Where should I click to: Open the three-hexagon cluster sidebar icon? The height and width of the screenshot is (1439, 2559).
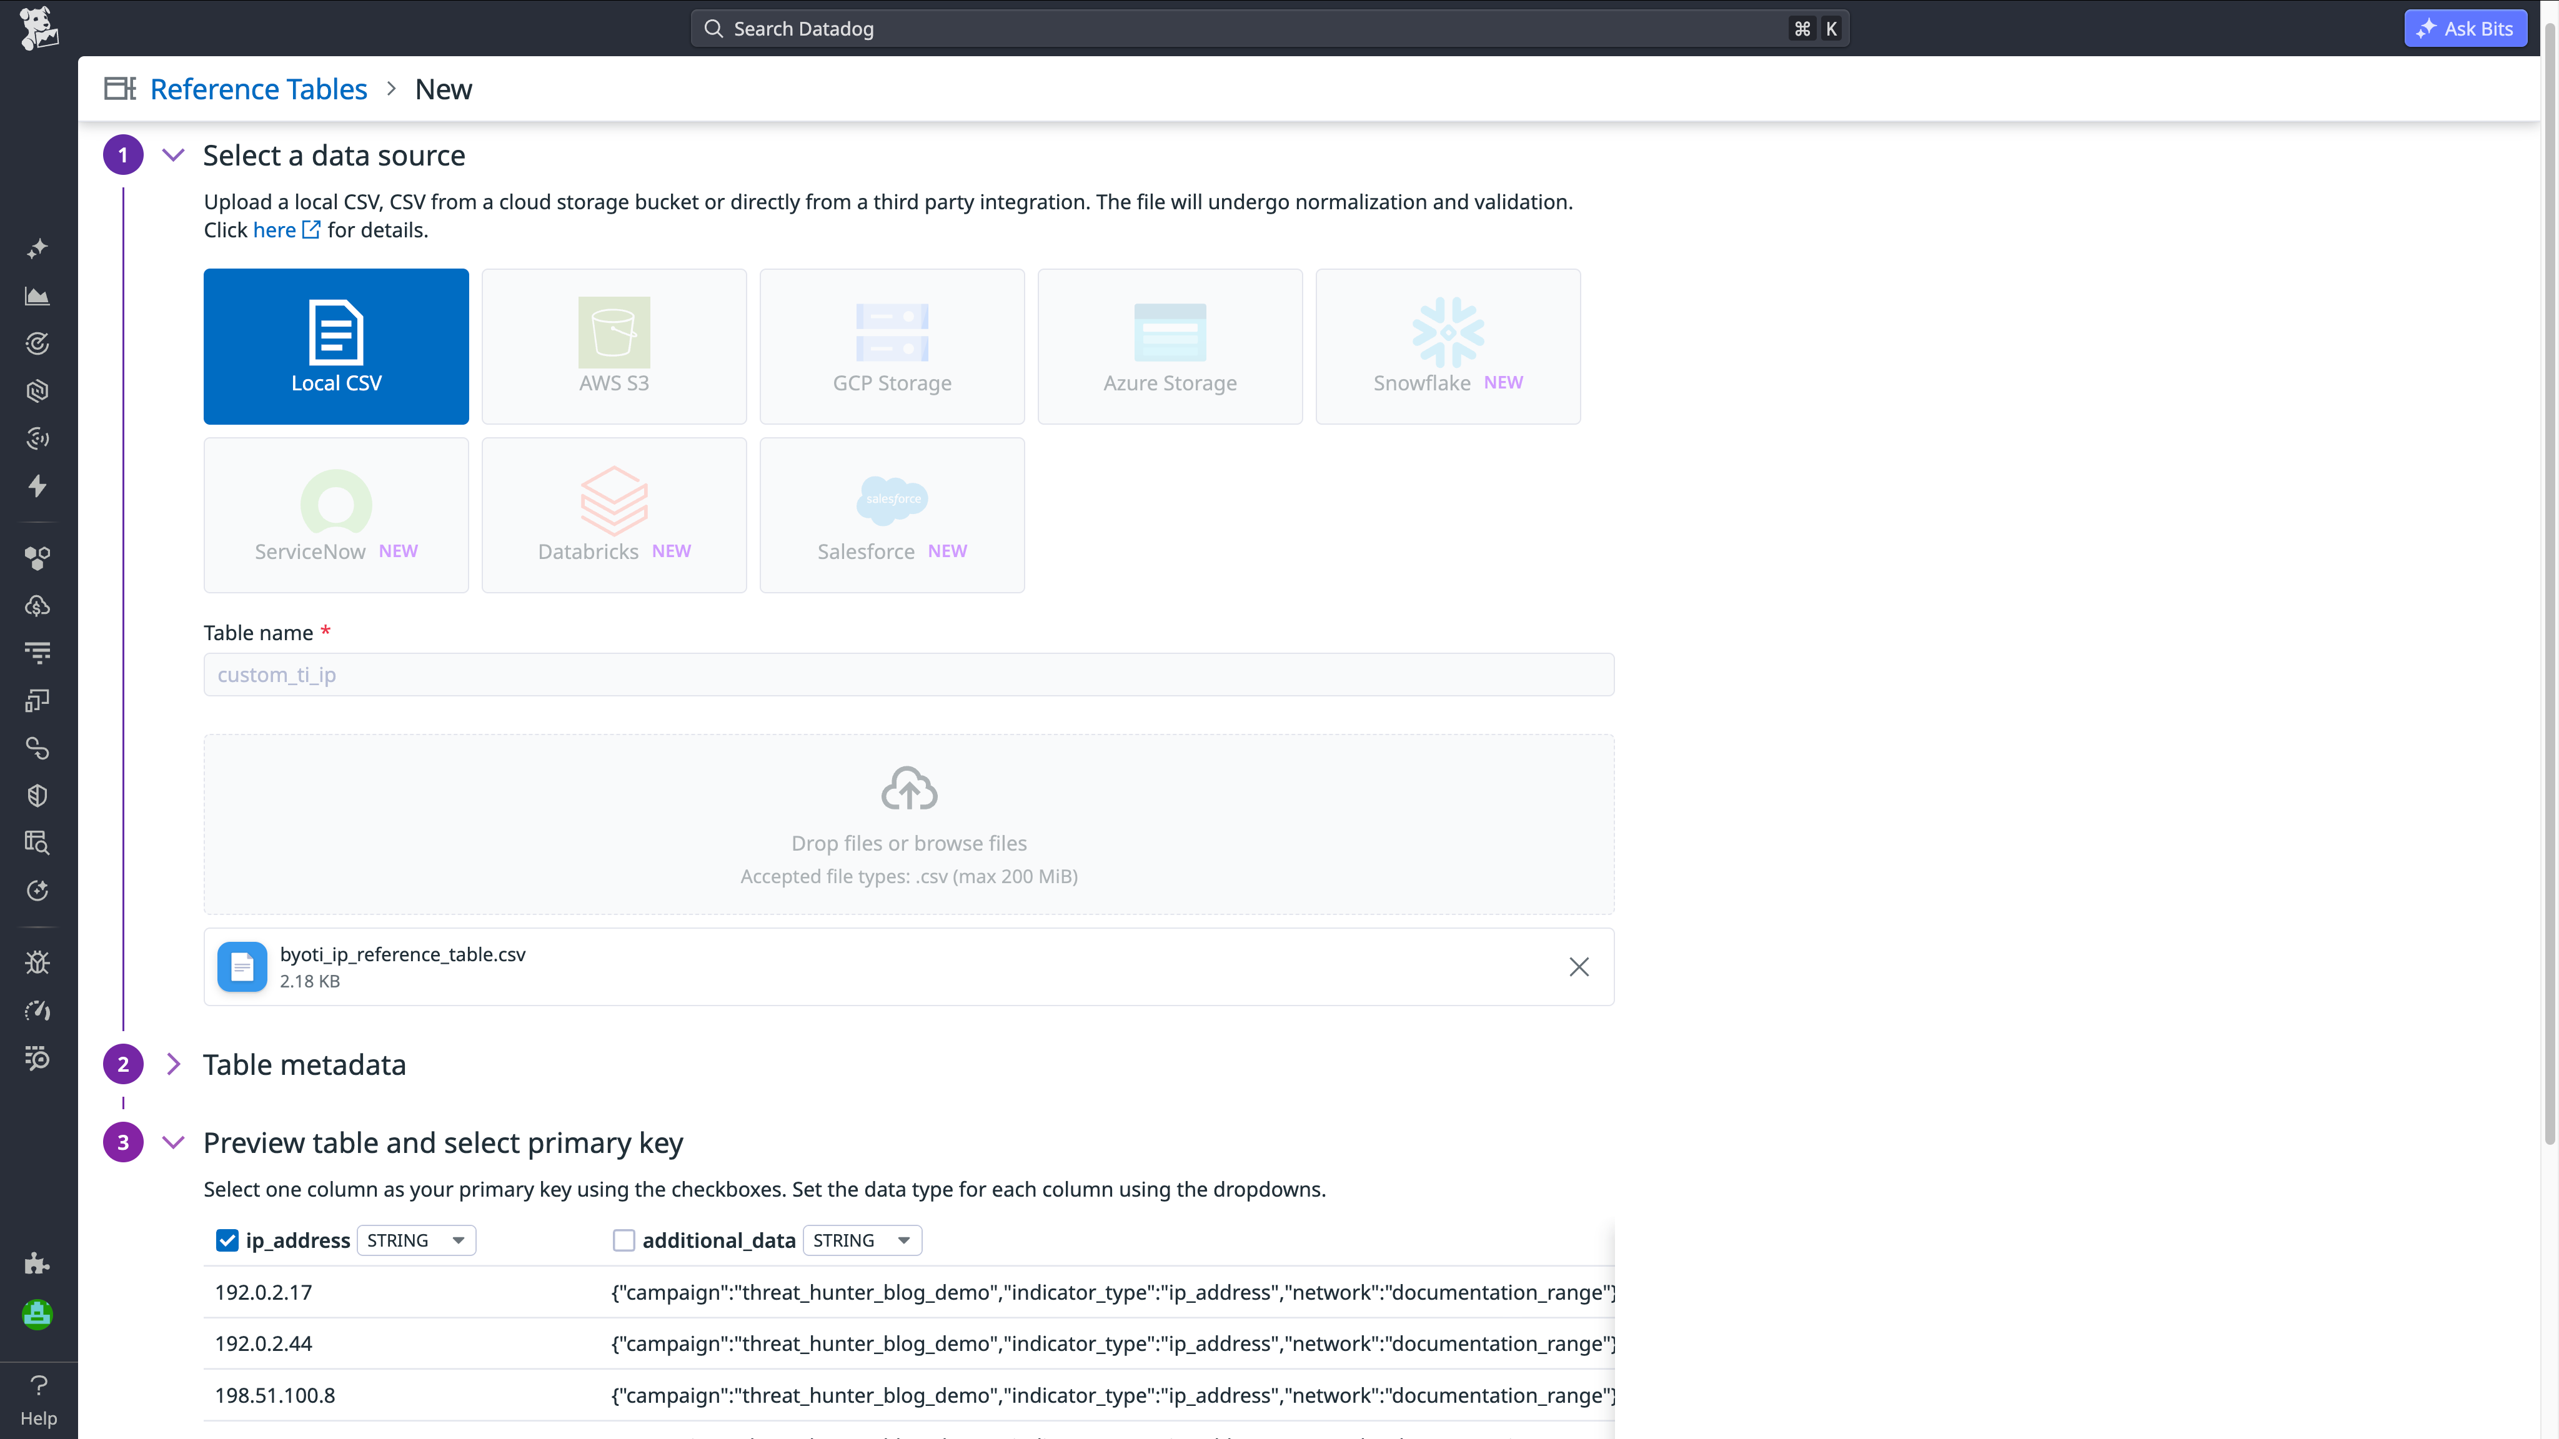pyautogui.click(x=37, y=558)
